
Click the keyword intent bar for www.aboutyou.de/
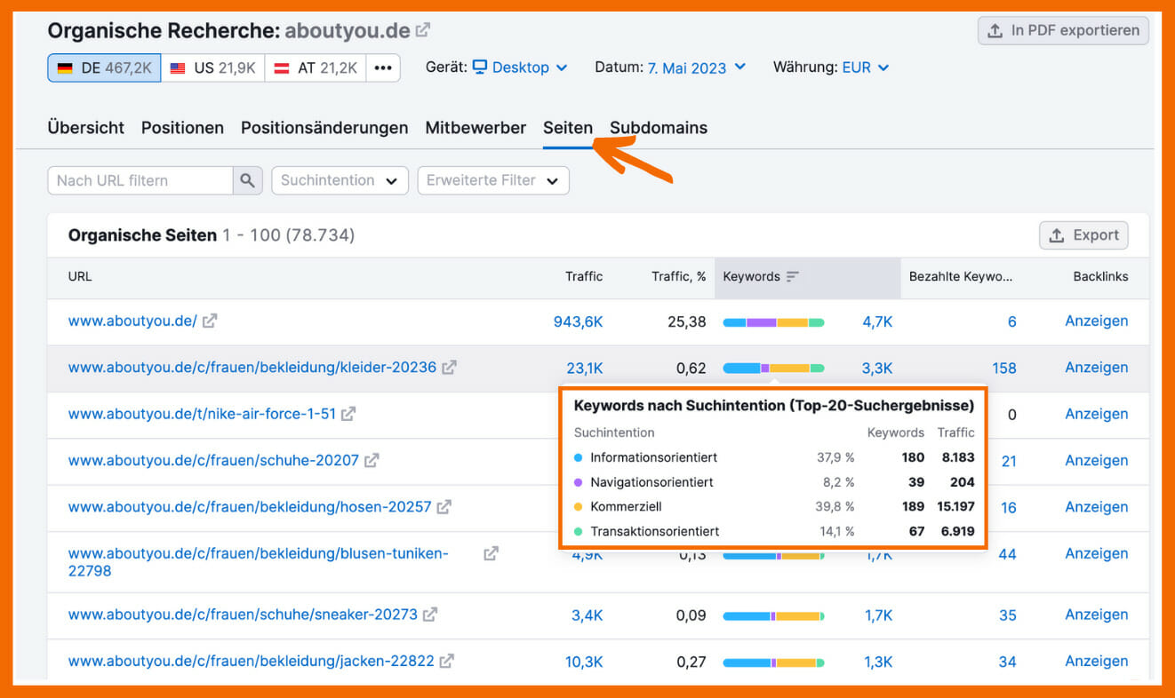773,322
